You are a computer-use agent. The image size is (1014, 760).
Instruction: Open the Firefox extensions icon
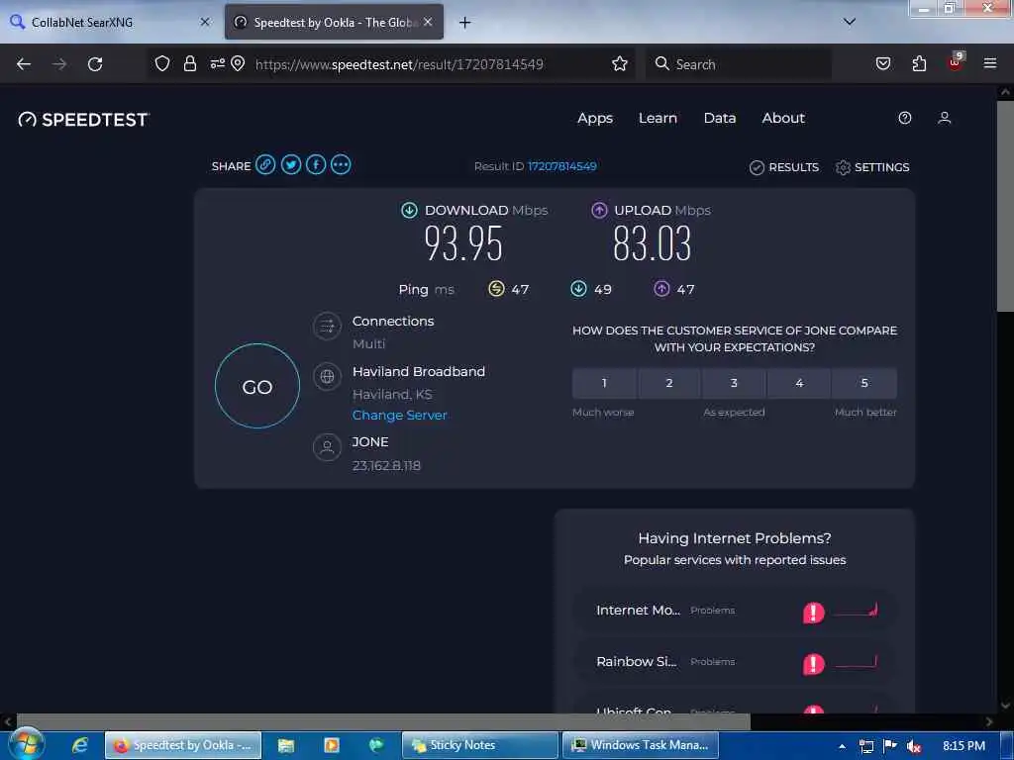point(919,63)
